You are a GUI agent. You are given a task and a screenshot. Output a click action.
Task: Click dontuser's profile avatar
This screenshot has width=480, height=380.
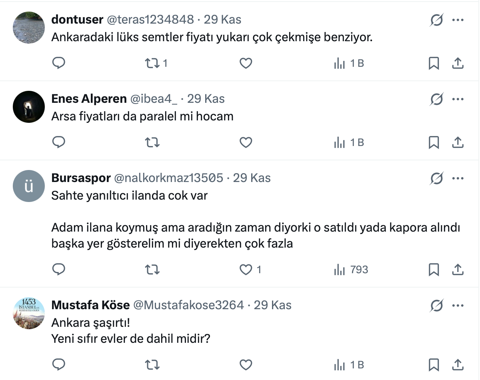click(28, 27)
